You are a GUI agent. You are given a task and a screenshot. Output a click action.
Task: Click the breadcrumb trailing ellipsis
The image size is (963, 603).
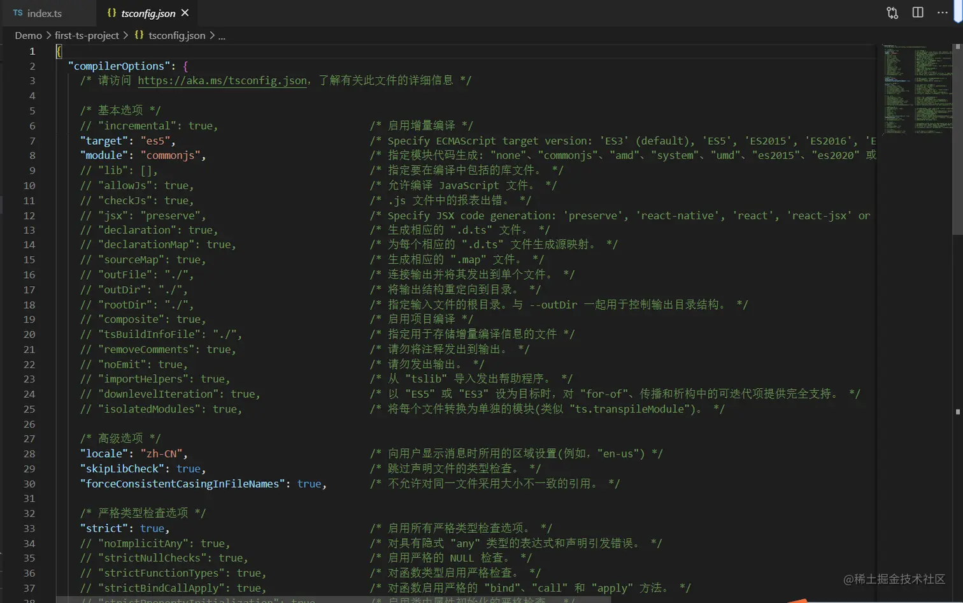(x=222, y=36)
